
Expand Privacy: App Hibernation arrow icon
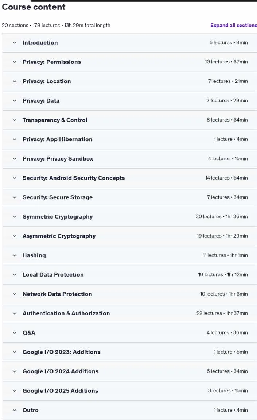click(15, 139)
